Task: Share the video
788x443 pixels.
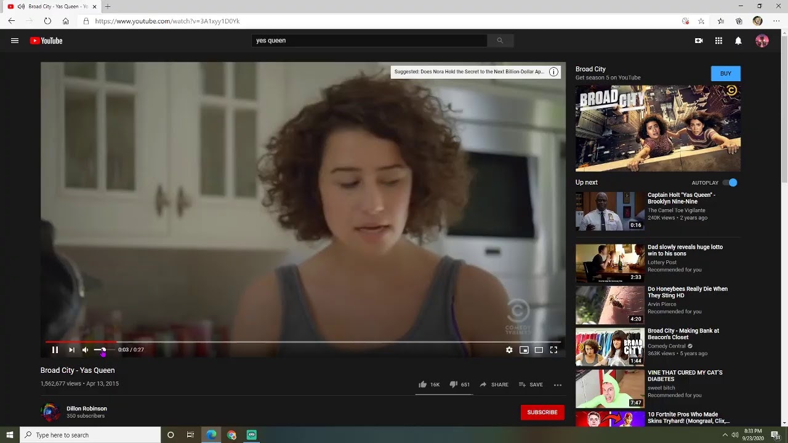Action: (x=494, y=385)
